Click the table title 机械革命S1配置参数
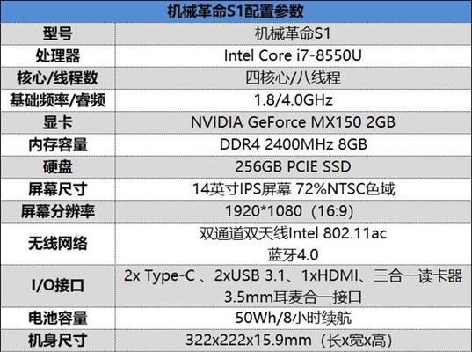This screenshot has width=472, height=352. 236,11
